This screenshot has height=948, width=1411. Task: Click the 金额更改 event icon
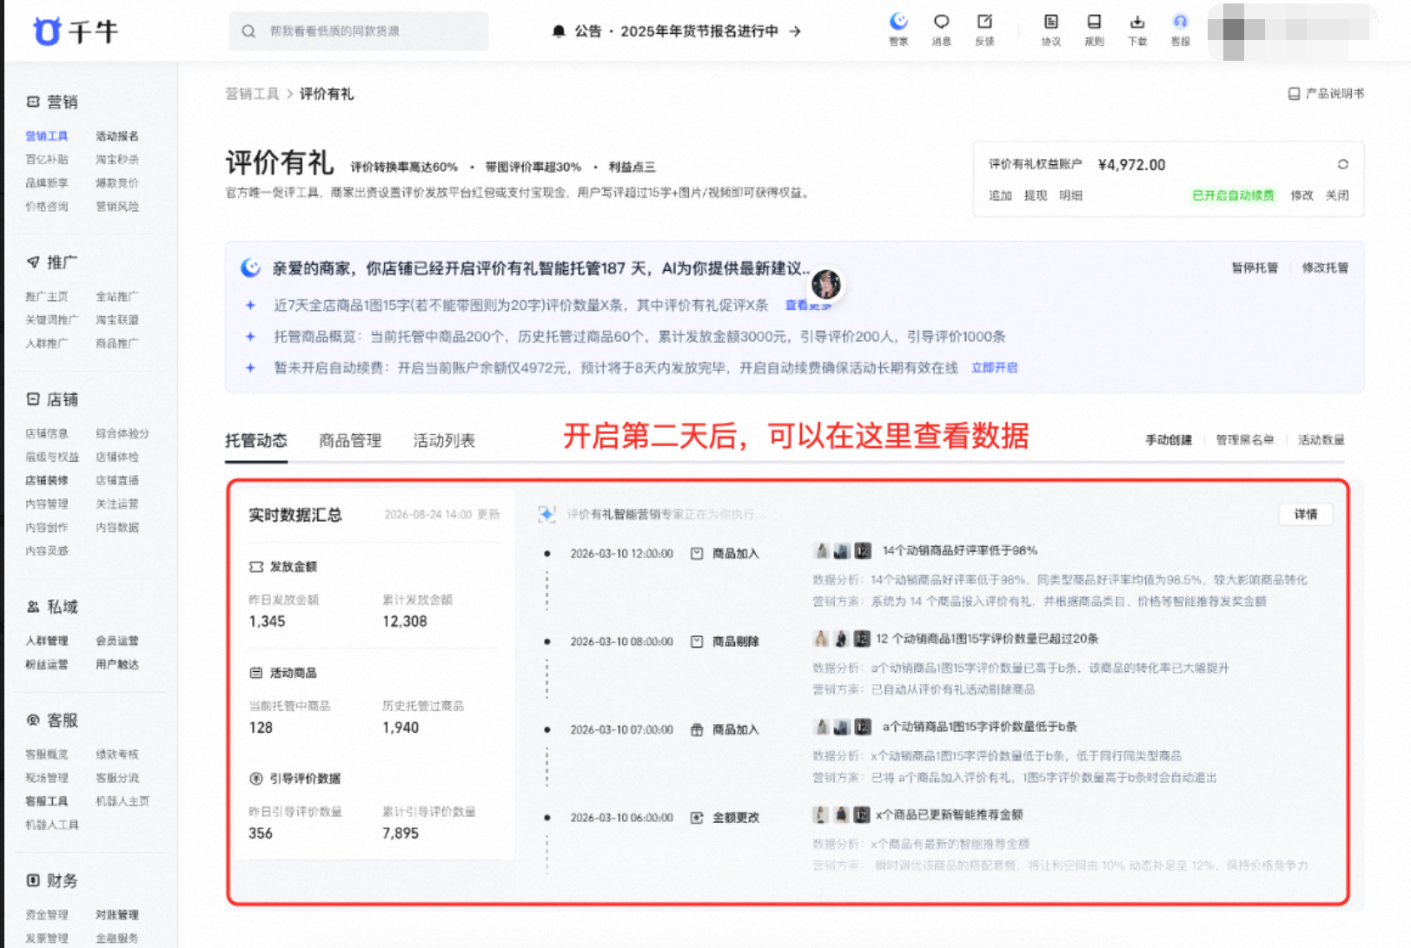point(697,818)
